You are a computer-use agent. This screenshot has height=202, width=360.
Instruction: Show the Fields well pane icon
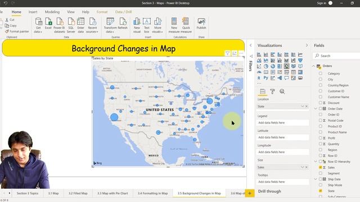pyautogui.click(x=263, y=91)
